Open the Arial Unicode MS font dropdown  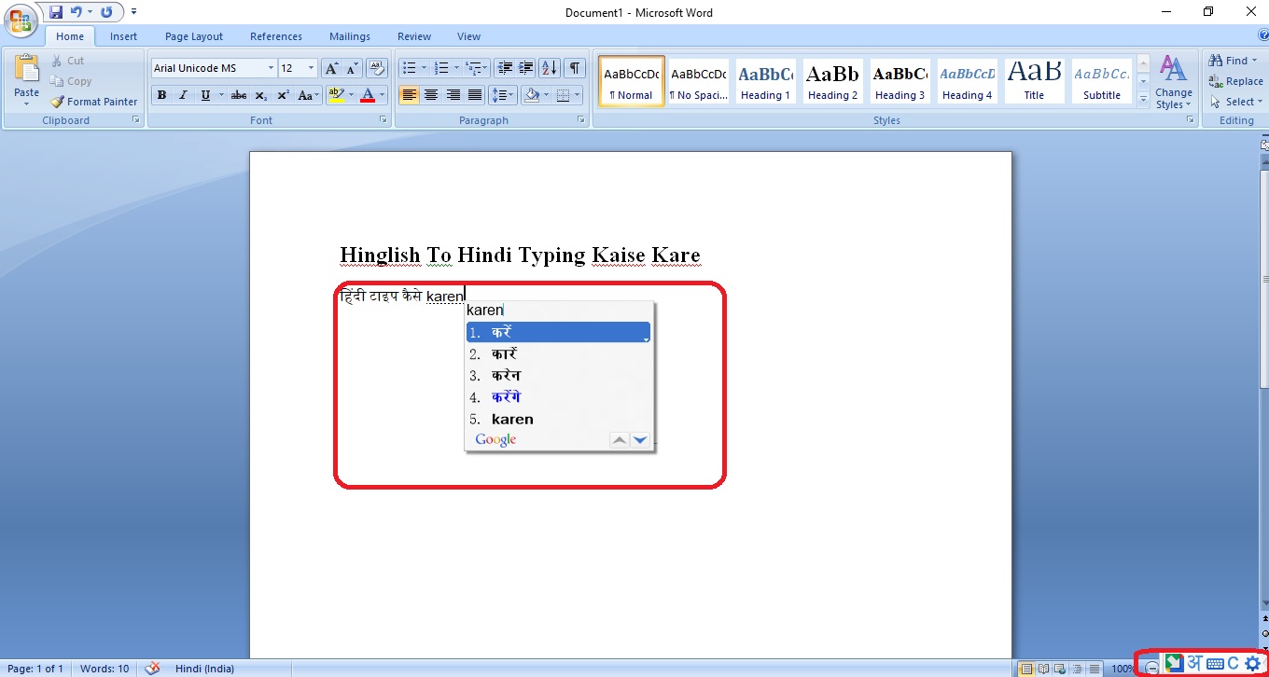click(271, 67)
